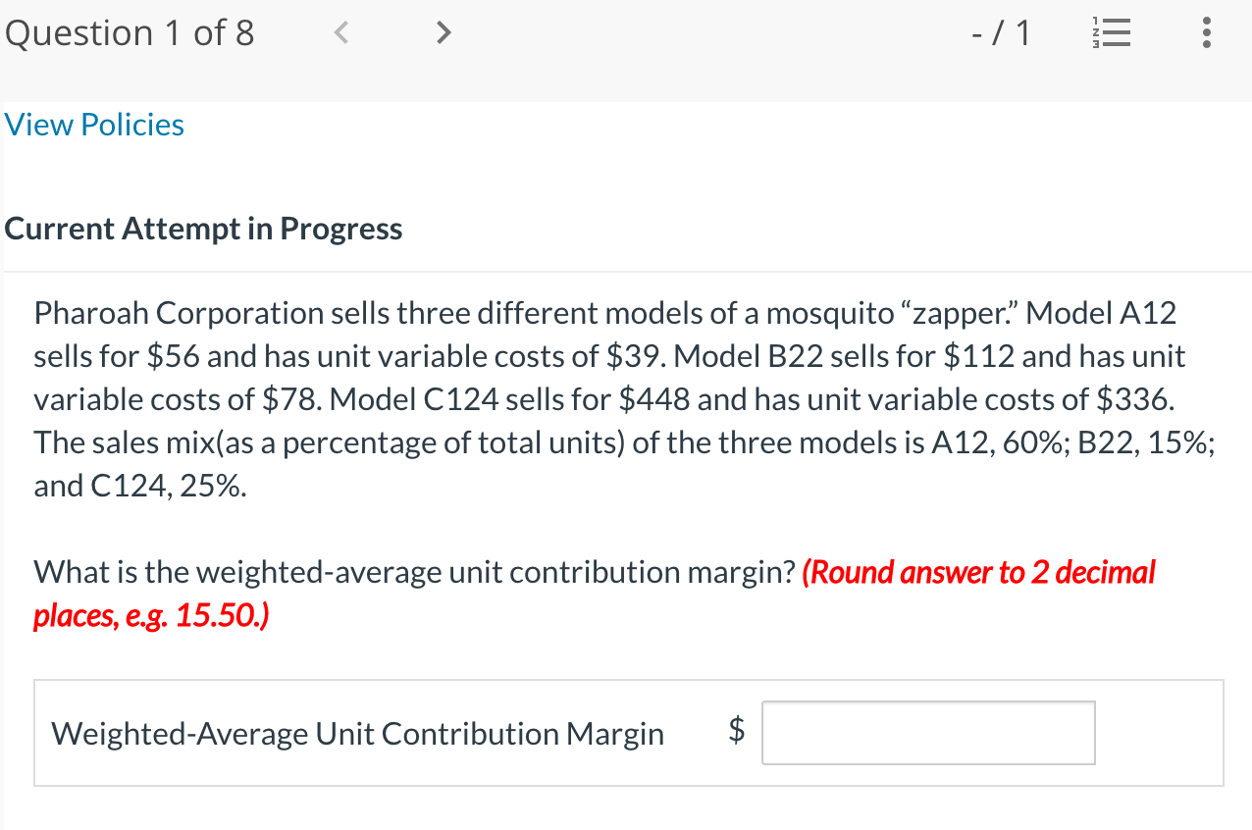Select the Current Attempt in Progress heading
The width and height of the screenshot is (1252, 830).
[x=203, y=228]
